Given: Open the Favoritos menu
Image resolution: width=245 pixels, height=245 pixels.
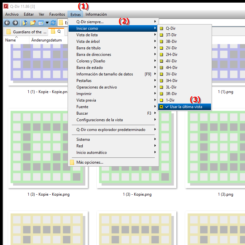Looking at the screenshot, I should pos(57,14).
